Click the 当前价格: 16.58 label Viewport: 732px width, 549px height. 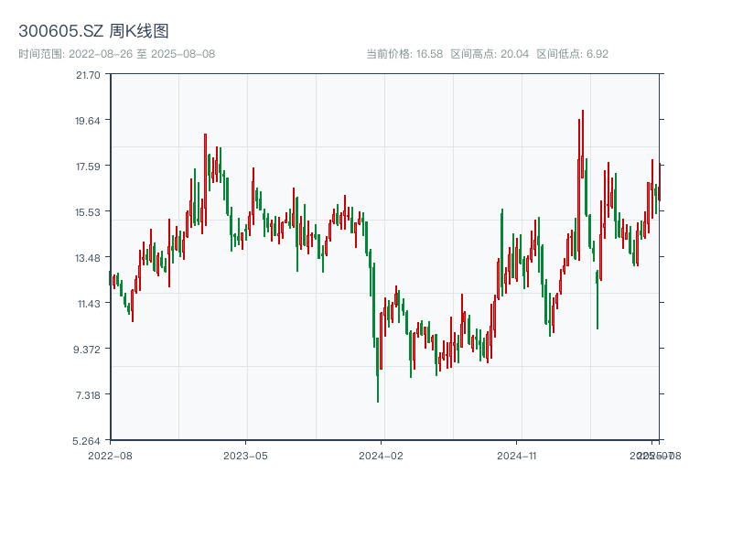[x=404, y=54]
